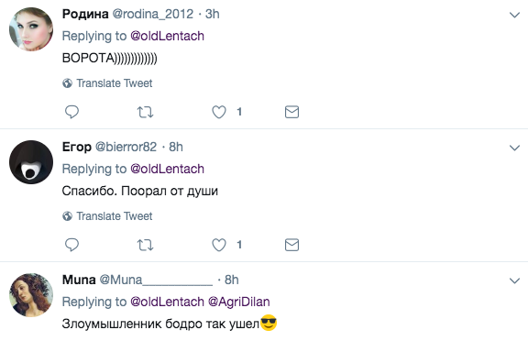Retweet Егор's Спасибо tweet
Screen dimensions: 528x341
(x=145, y=245)
